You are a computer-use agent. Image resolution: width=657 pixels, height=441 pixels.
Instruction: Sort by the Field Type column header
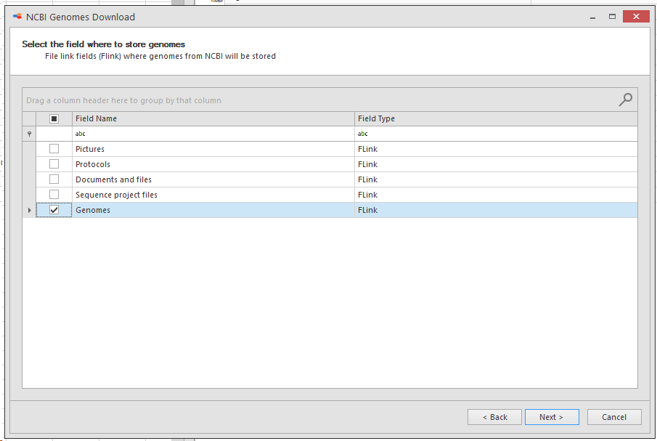[x=496, y=118]
